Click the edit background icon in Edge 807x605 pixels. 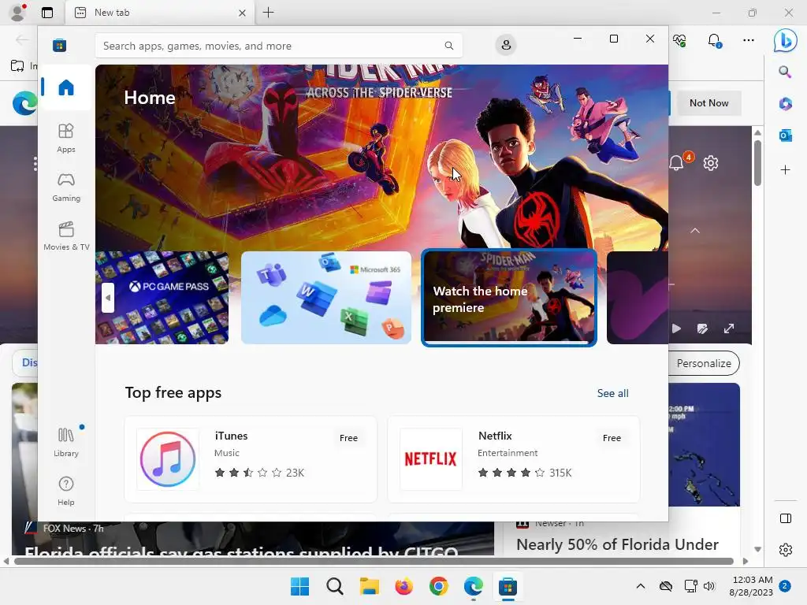(702, 328)
